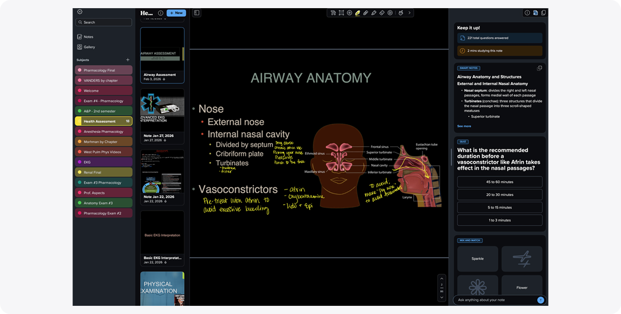
Task: Expand more tools with the toolbar chevron
Action: (409, 13)
